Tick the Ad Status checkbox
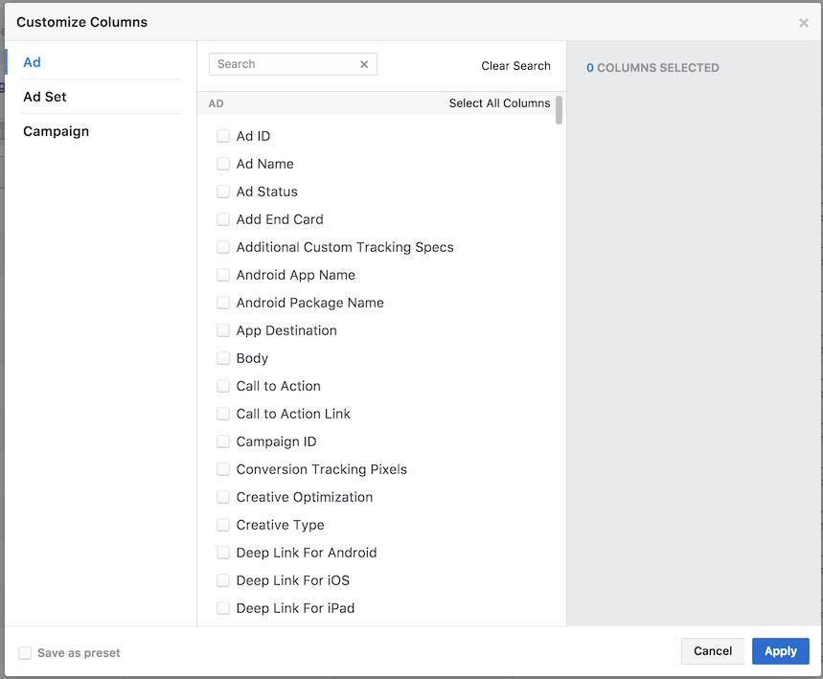 223,192
